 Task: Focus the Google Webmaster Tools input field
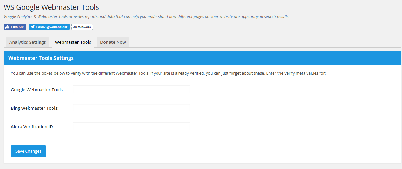(132, 89)
